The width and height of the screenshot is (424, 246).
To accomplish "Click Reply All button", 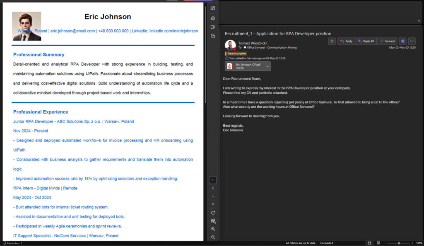I will coord(366,41).
